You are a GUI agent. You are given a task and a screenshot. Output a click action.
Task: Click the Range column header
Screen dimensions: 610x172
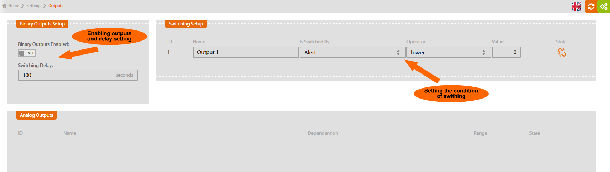(480, 133)
